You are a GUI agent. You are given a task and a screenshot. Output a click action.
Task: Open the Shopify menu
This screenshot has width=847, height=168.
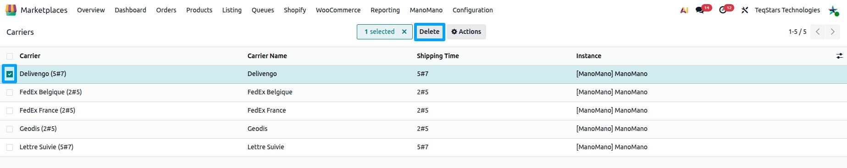pyautogui.click(x=295, y=10)
